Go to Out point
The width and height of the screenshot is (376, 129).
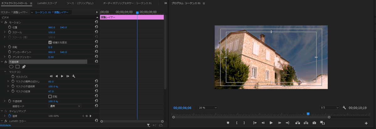point(287,123)
